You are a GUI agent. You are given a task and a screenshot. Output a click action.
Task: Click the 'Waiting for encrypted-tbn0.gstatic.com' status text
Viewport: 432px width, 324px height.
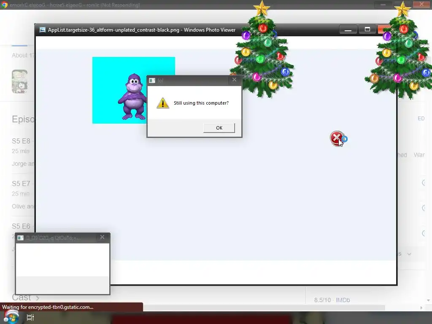[48, 307]
